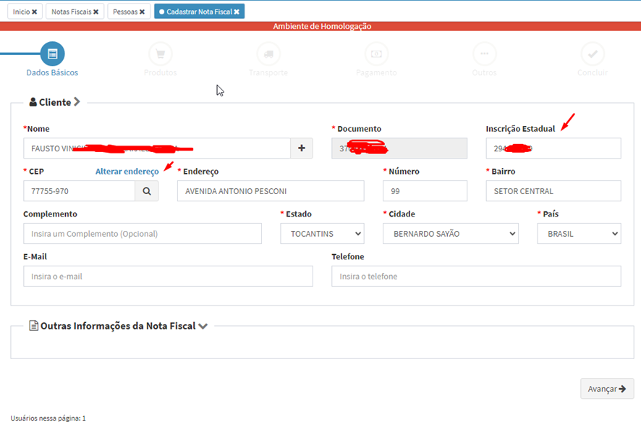Switch to the Pessoas tab
641x446 pixels.
coord(129,12)
